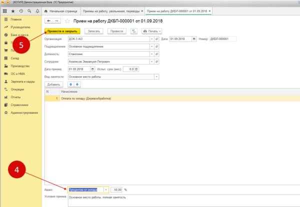
Task: Open the calculator for Испыт. срок
Action: pos(136,69)
